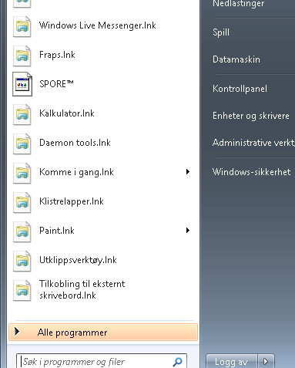Select Paint.lnk label
Image resolution: width=295 pixels, height=368 pixels.
[x=57, y=231]
